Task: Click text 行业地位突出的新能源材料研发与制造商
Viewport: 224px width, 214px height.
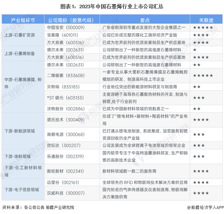Action: point(140,87)
